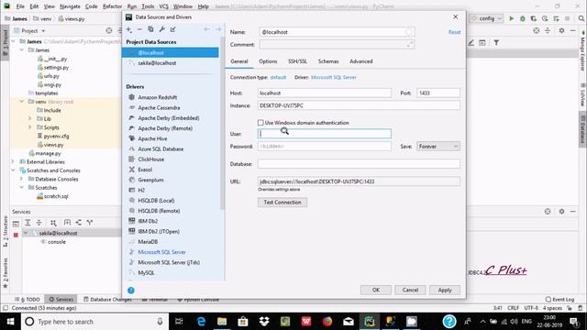Viewport: 587px width, 330px height.
Task: Open the Save password dropdown Forever
Action: 438,147
